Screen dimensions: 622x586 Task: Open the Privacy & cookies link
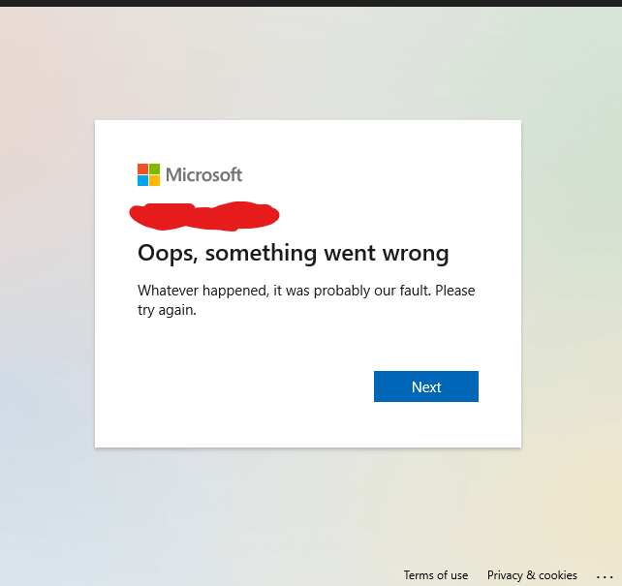click(x=532, y=575)
